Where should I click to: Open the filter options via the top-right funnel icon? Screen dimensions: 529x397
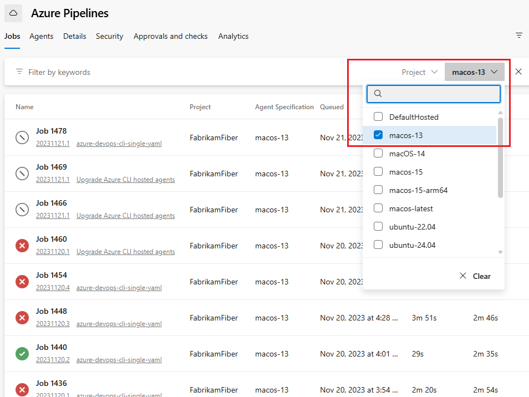519,35
